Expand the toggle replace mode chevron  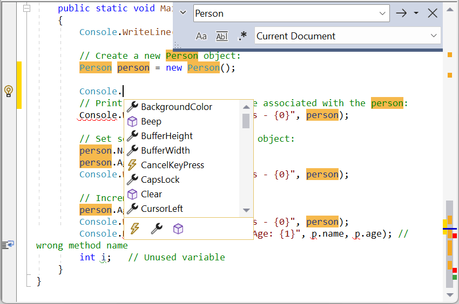point(183,12)
